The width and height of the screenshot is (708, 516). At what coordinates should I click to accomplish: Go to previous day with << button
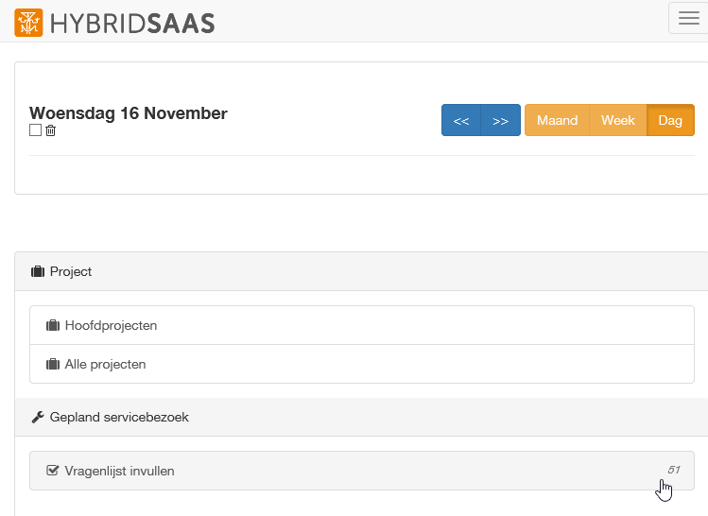coord(461,120)
